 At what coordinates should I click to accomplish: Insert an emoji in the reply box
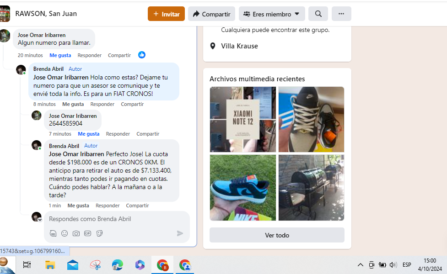click(x=65, y=233)
